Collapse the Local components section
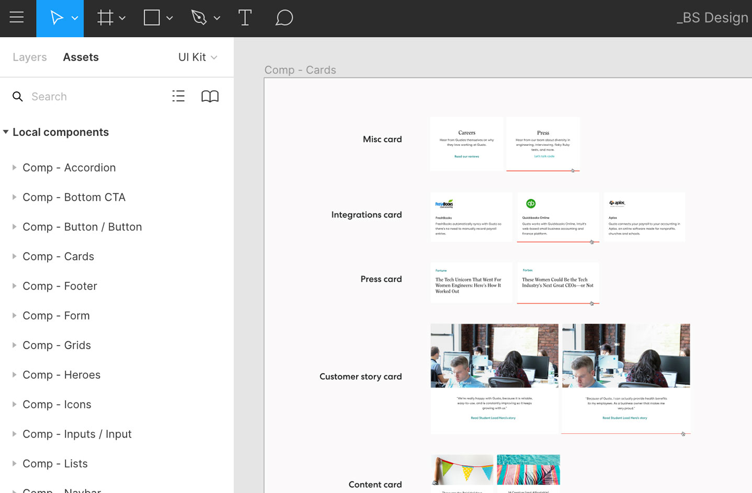Viewport: 752px width, 493px height. click(x=6, y=132)
